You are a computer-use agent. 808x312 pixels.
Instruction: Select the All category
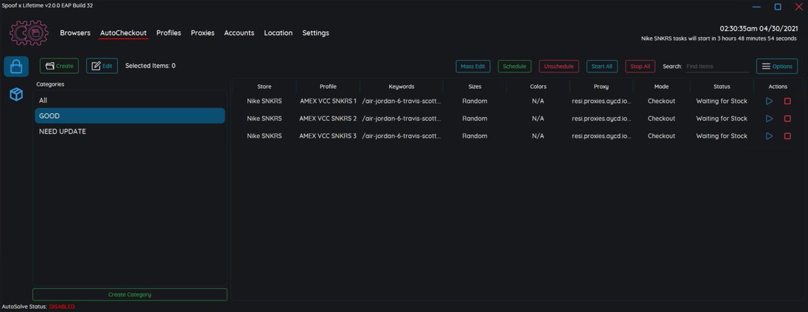click(129, 100)
